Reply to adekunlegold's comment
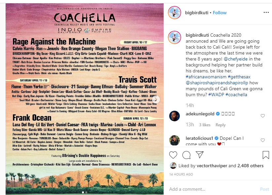Viewport: 272px width, 195px height. point(220,125)
